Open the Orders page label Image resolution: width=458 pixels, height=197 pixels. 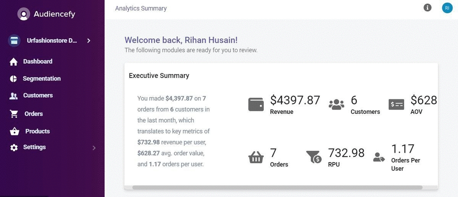(x=34, y=114)
